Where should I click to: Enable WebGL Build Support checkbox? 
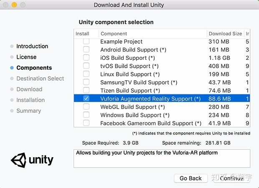coord(86,106)
